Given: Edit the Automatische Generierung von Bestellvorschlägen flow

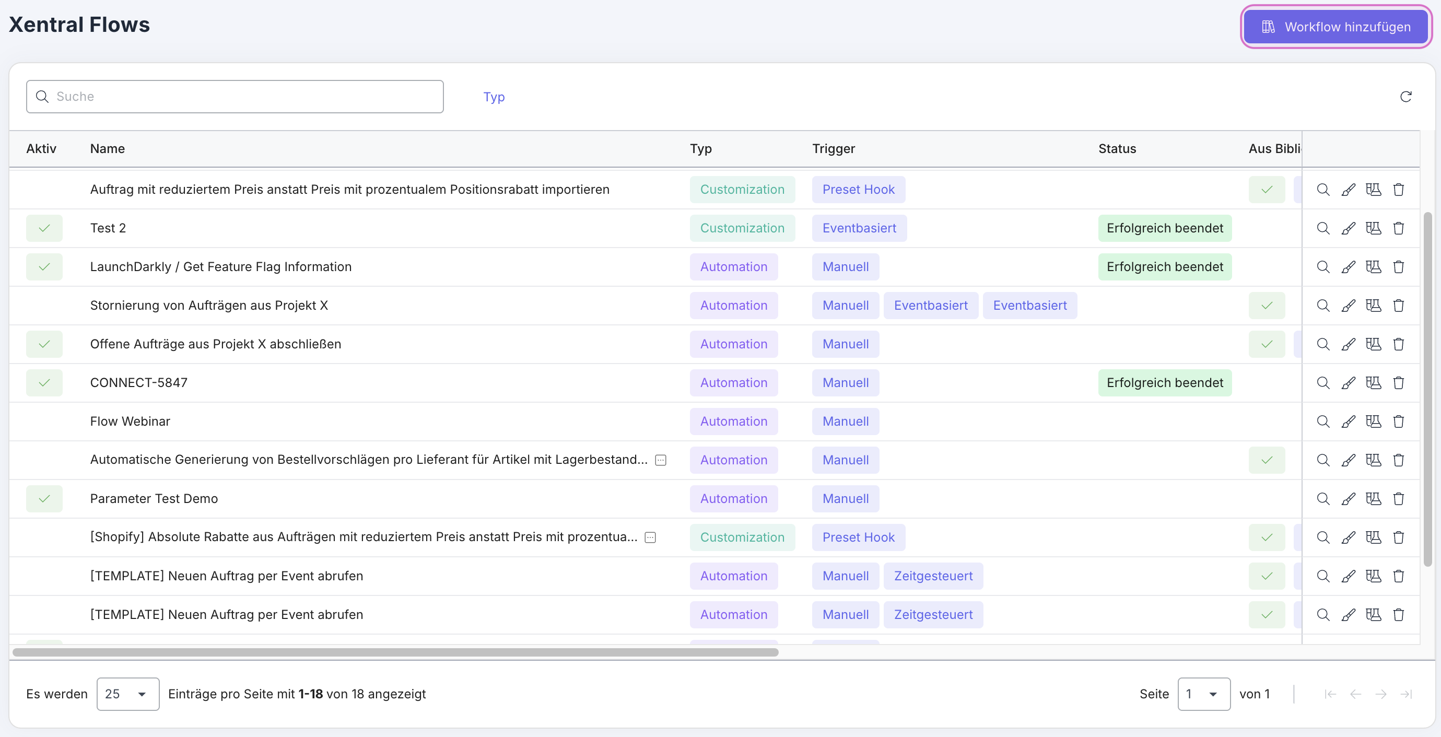Looking at the screenshot, I should tap(1348, 460).
